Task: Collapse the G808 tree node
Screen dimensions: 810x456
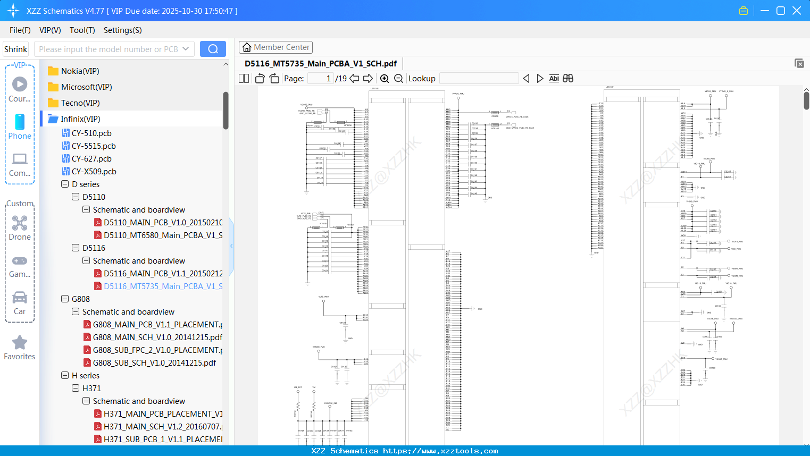Action: tap(65, 299)
